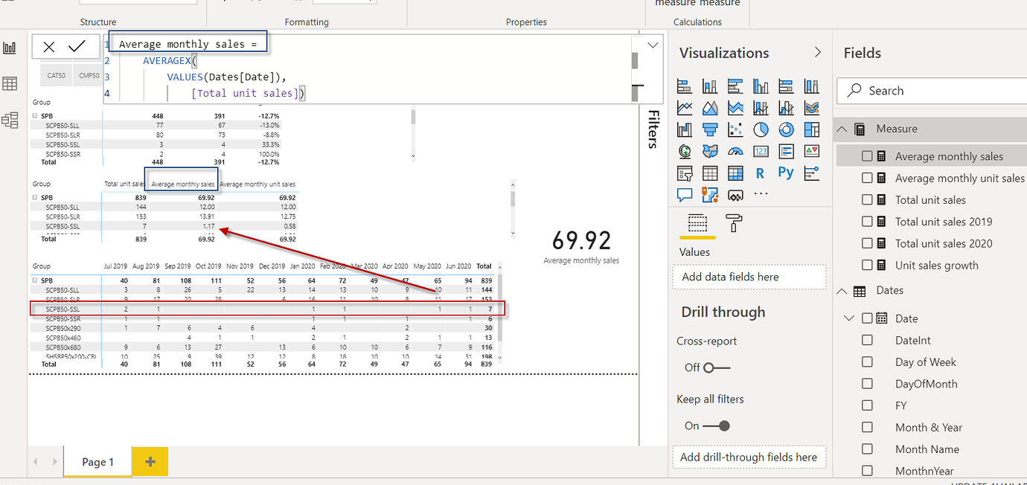Click the CAT50 slicer button
This screenshot has height=485, width=1027.
pos(56,75)
